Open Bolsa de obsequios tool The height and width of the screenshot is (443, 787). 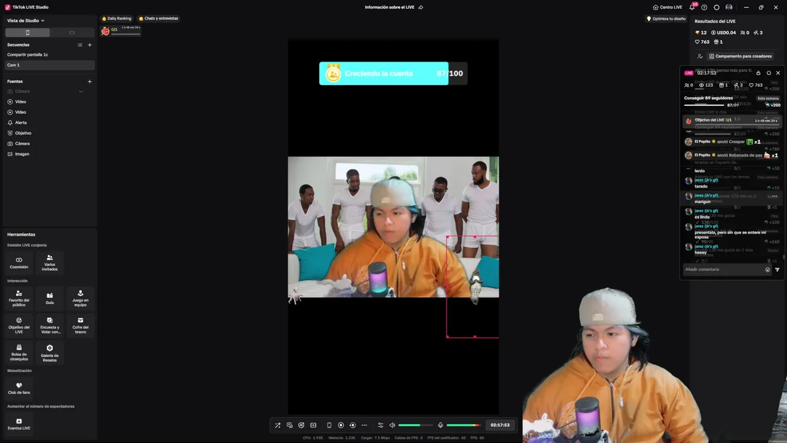tap(19, 353)
